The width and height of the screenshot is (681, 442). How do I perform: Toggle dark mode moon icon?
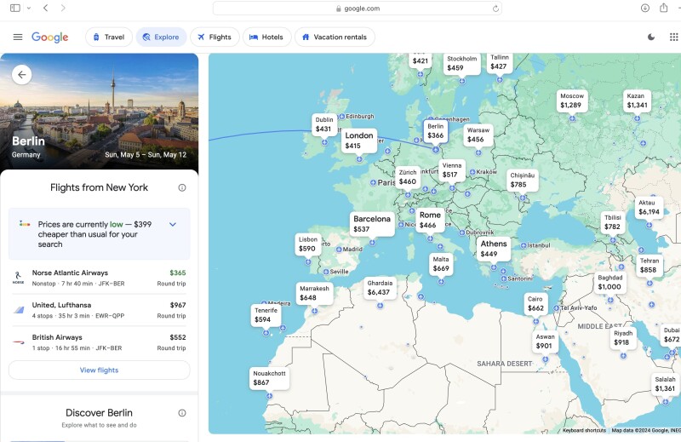pyautogui.click(x=652, y=37)
